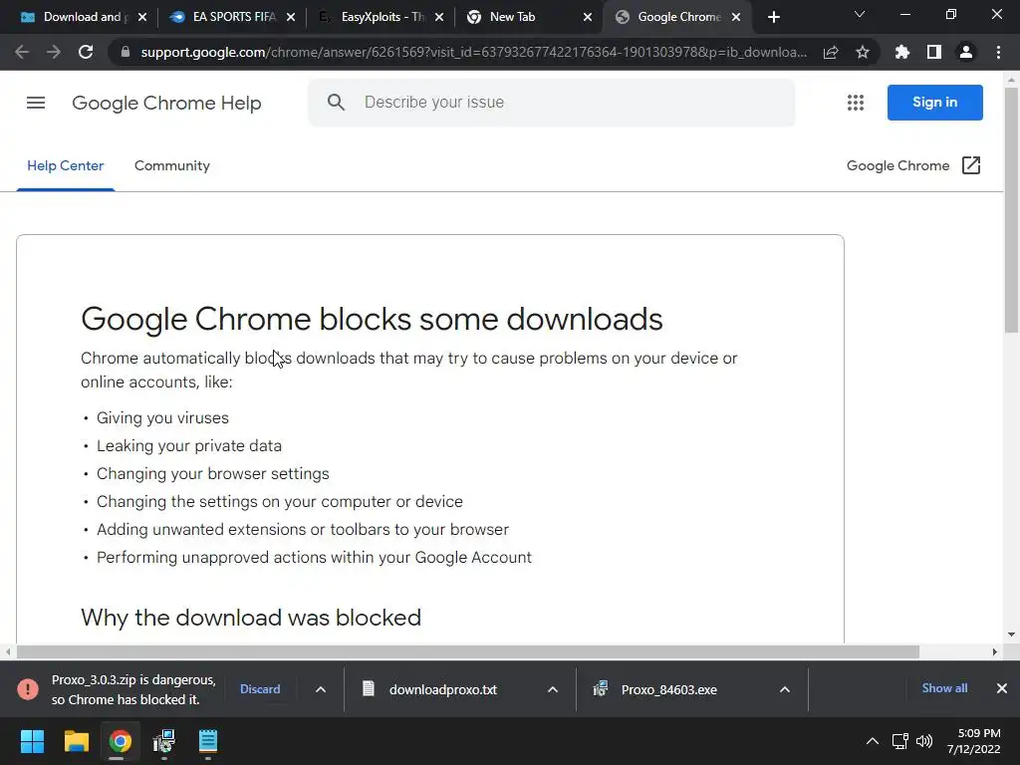View site information via the lock icon
The image size is (1020, 765).
126,52
